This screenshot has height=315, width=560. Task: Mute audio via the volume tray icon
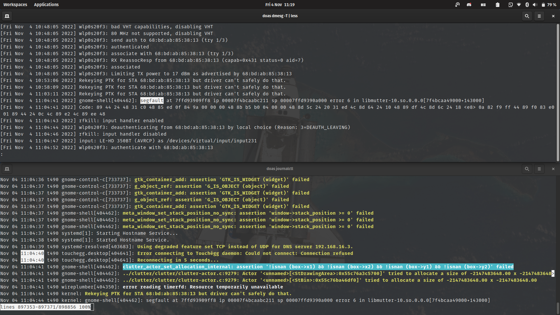tap(535, 5)
